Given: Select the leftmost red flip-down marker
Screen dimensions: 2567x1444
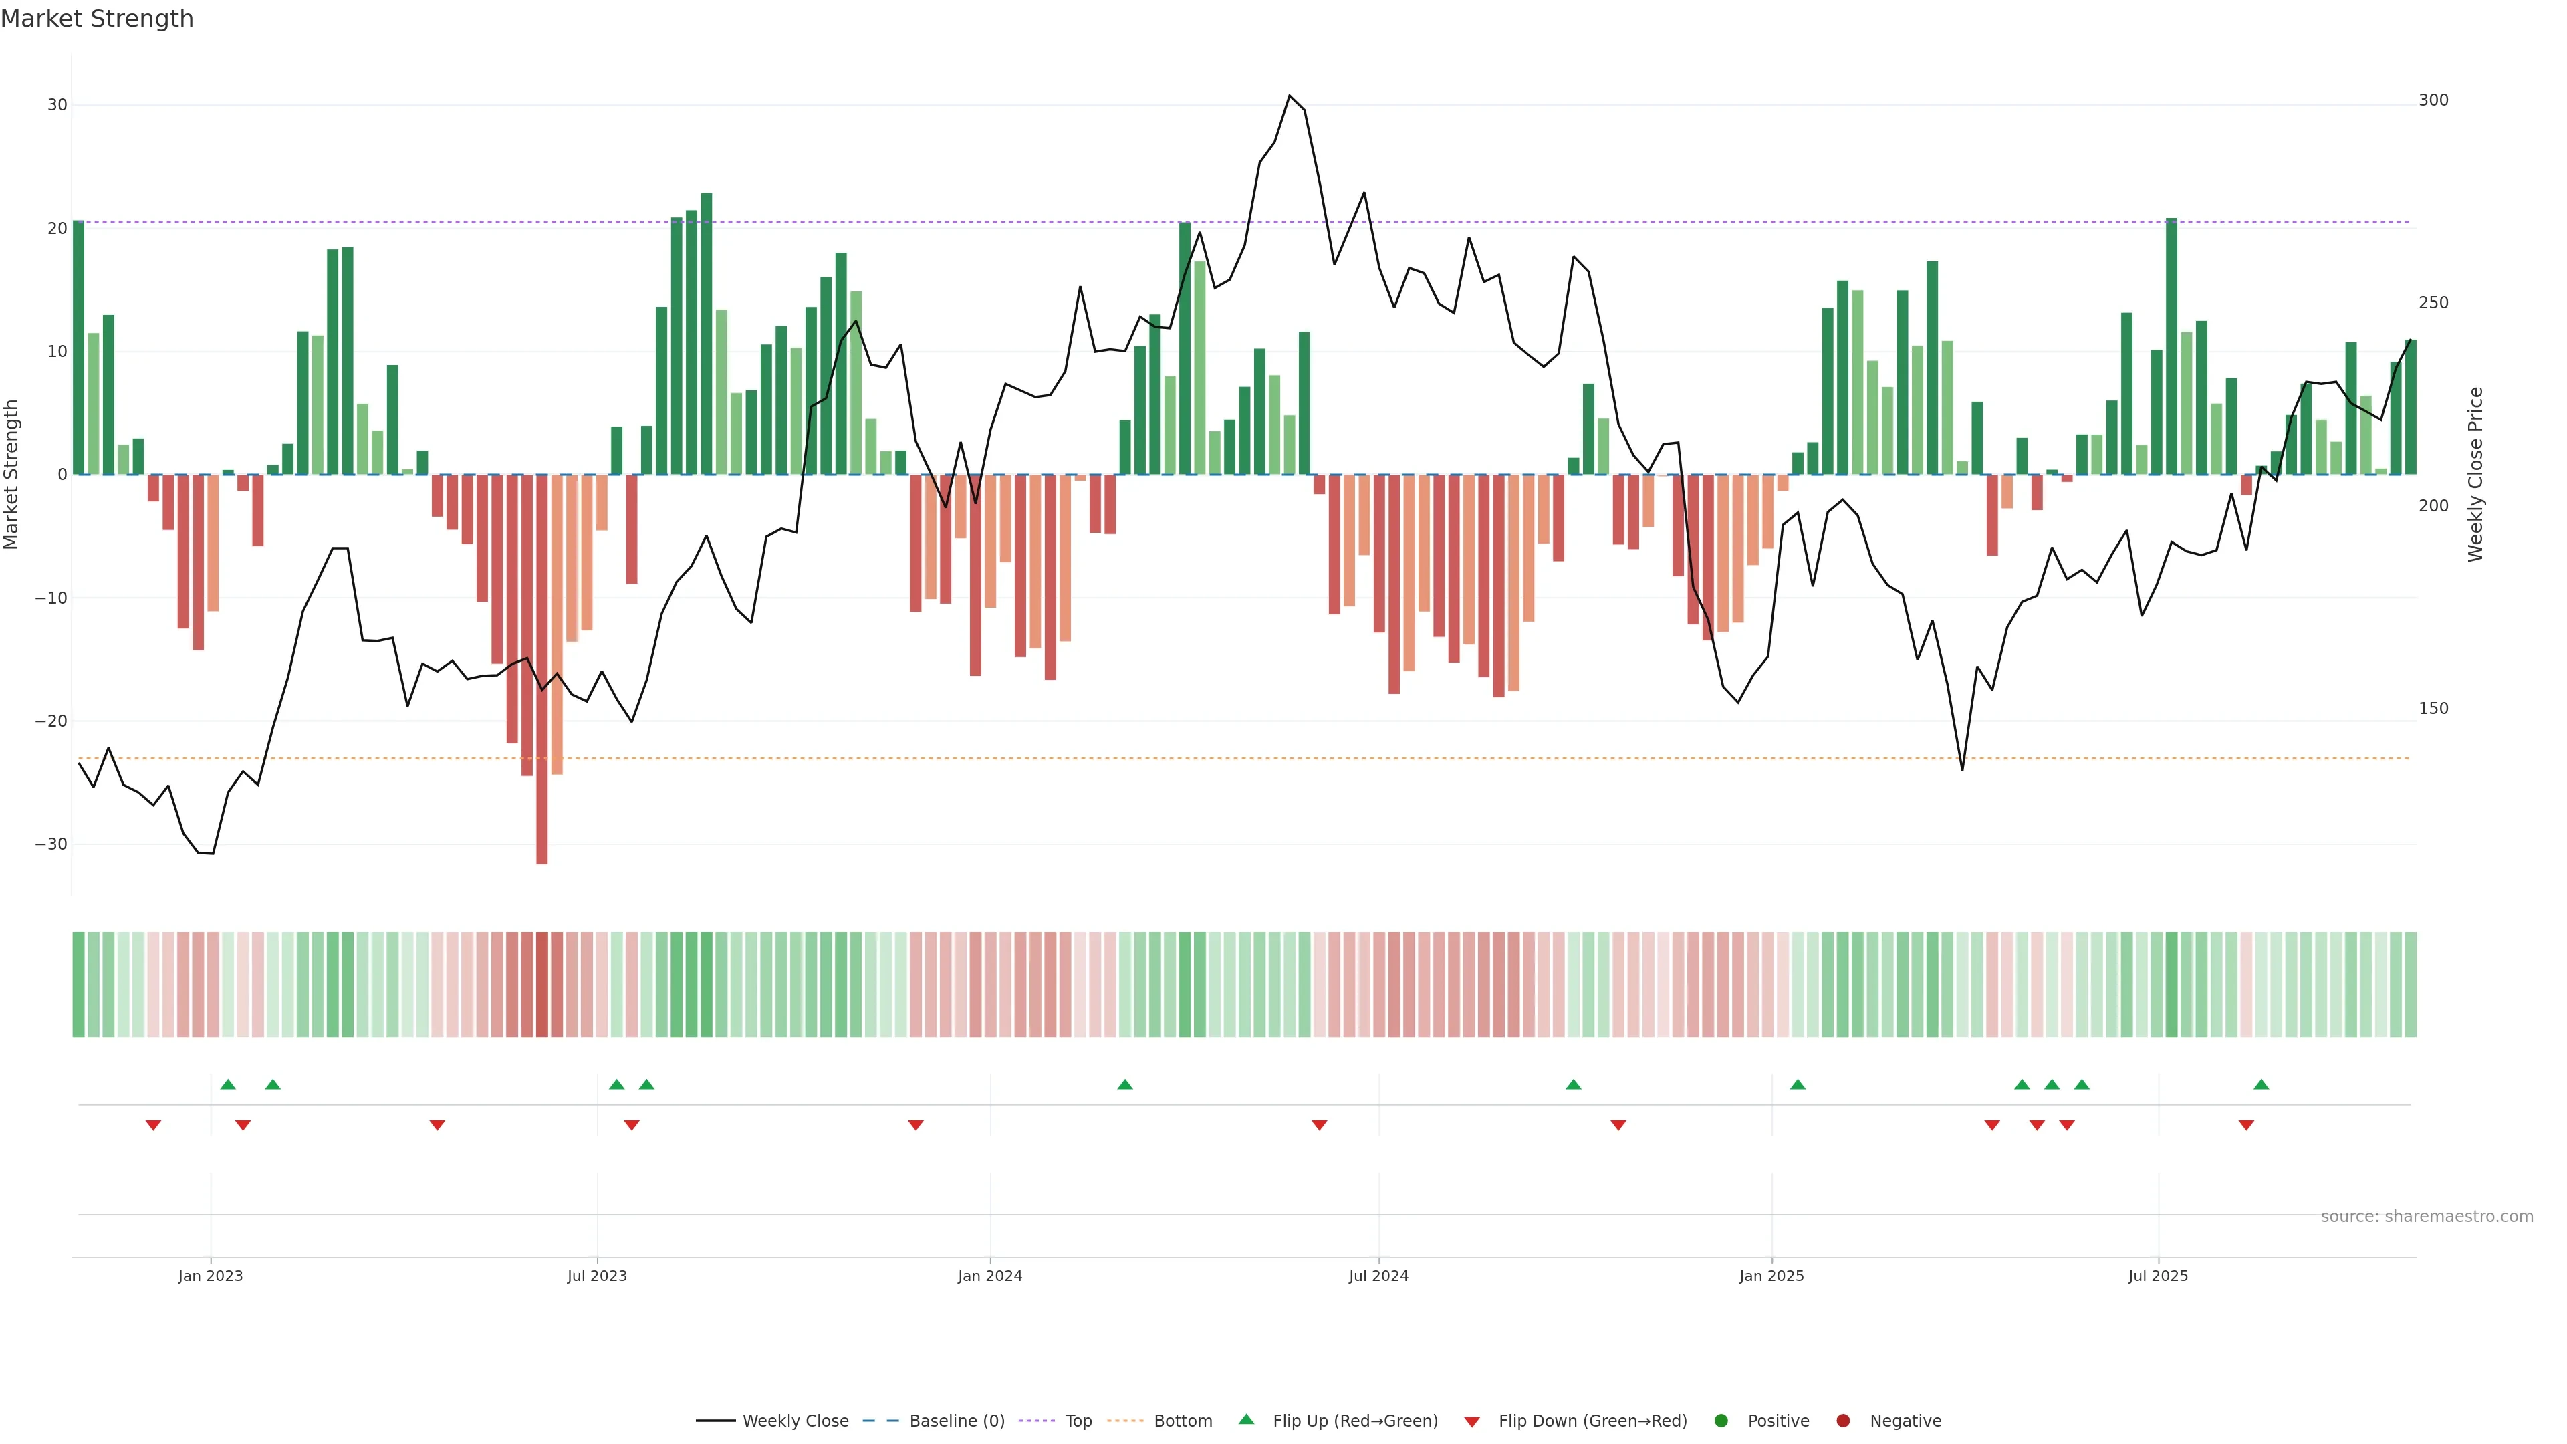Looking at the screenshot, I should click(x=152, y=1125).
